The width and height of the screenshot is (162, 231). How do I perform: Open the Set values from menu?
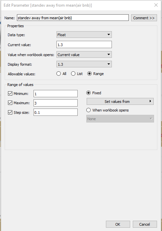(120, 102)
